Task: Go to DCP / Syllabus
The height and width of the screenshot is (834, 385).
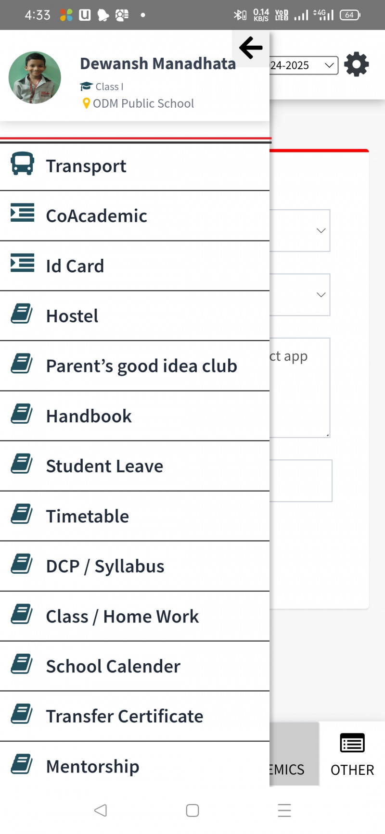Action: point(105,566)
